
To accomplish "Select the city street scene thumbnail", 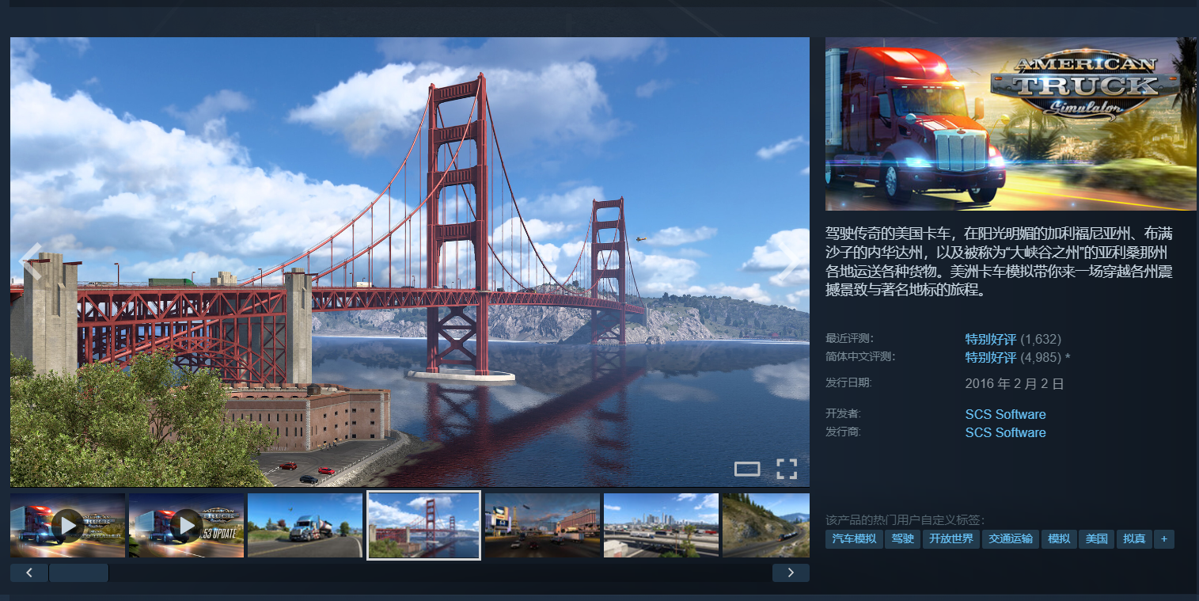I will (x=542, y=525).
